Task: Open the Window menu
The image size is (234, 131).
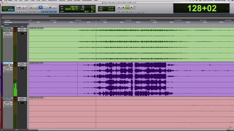Action: (77, 0)
